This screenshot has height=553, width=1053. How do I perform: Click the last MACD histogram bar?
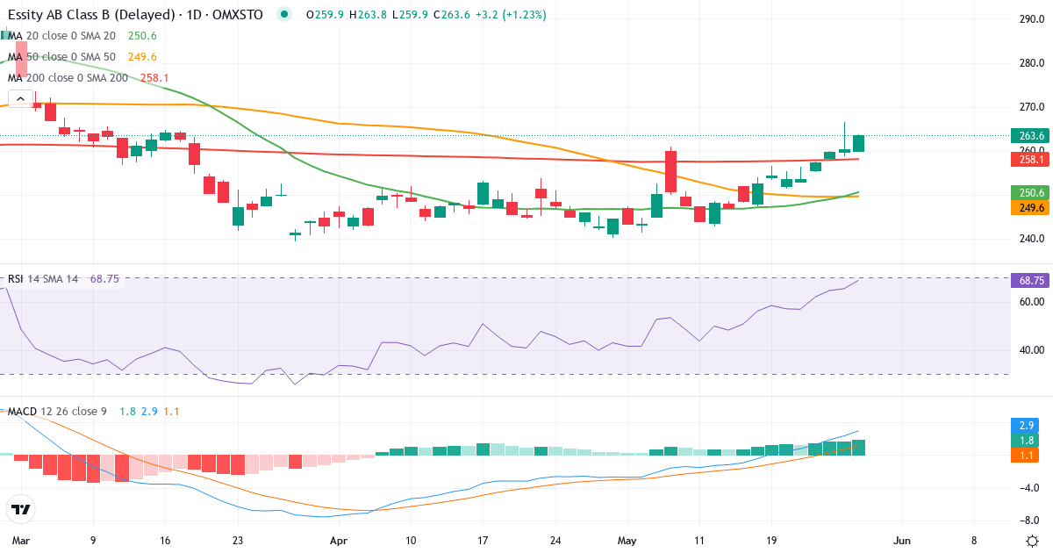click(858, 448)
